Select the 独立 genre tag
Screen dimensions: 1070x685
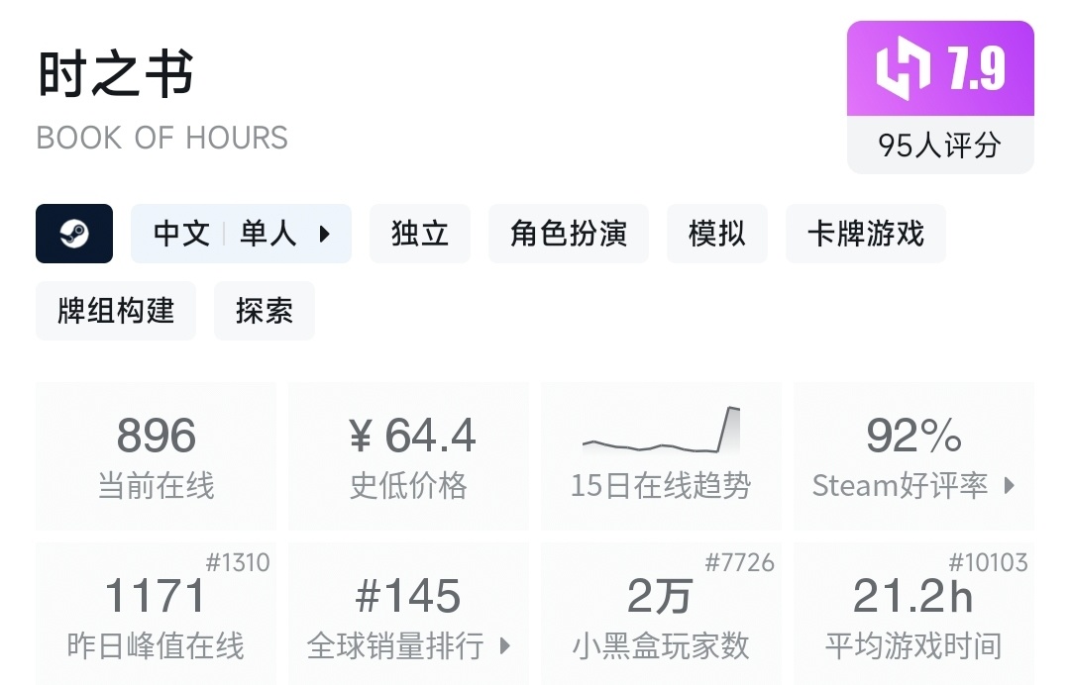pos(420,234)
